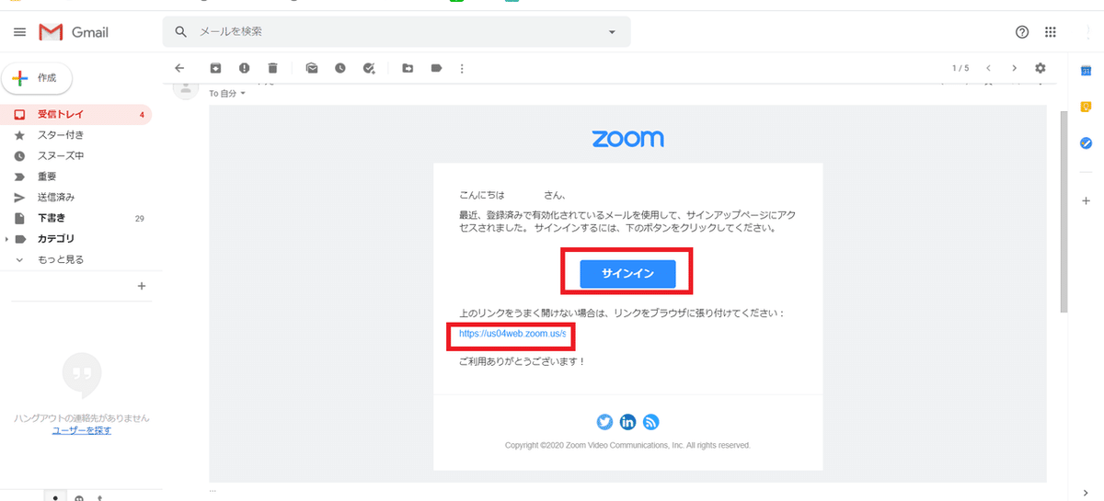Open the Google Keep side panel
Screen dimensions: 1104x501
point(1086,107)
